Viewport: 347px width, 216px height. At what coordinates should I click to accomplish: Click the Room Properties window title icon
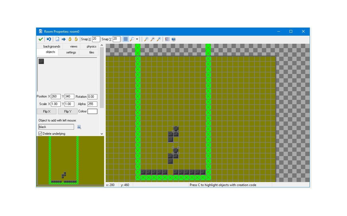click(x=40, y=31)
